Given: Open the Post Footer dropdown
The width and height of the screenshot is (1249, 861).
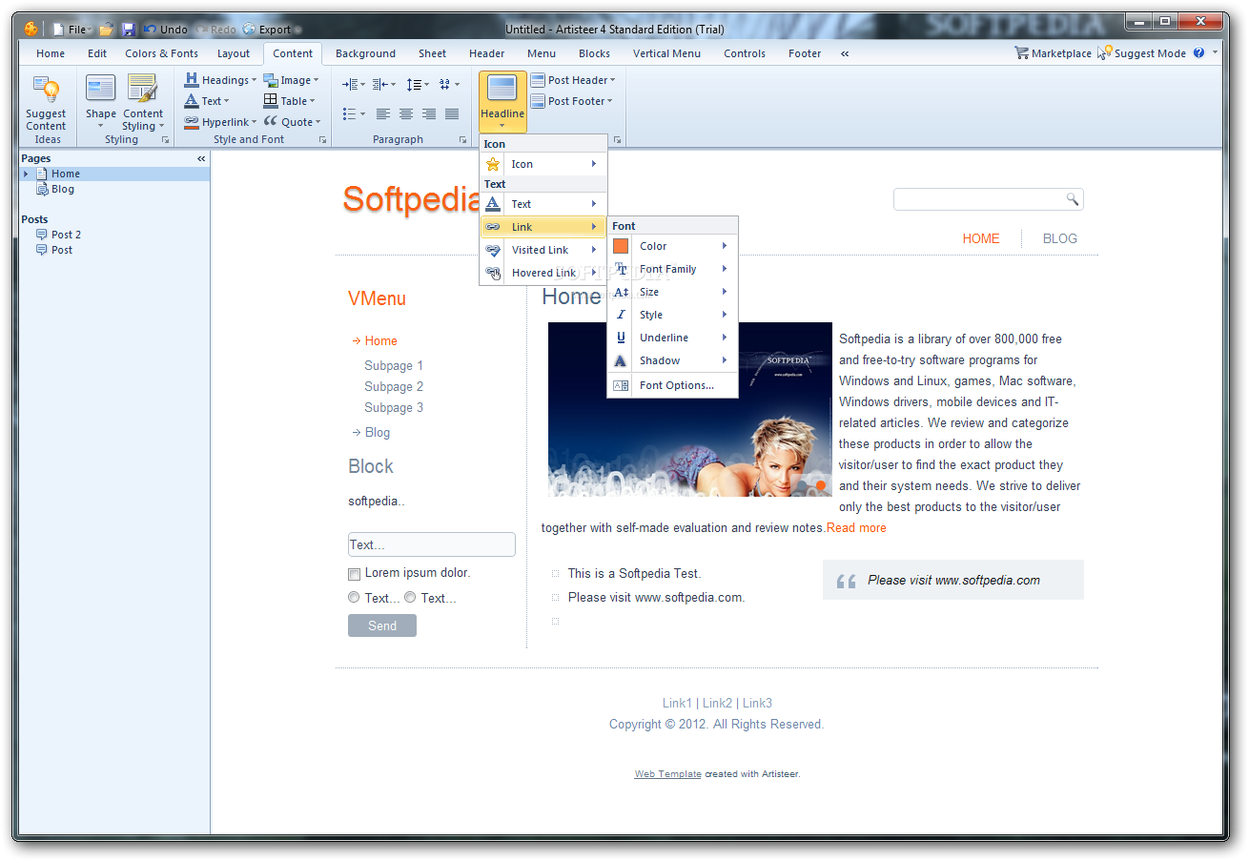Looking at the screenshot, I should (571, 101).
